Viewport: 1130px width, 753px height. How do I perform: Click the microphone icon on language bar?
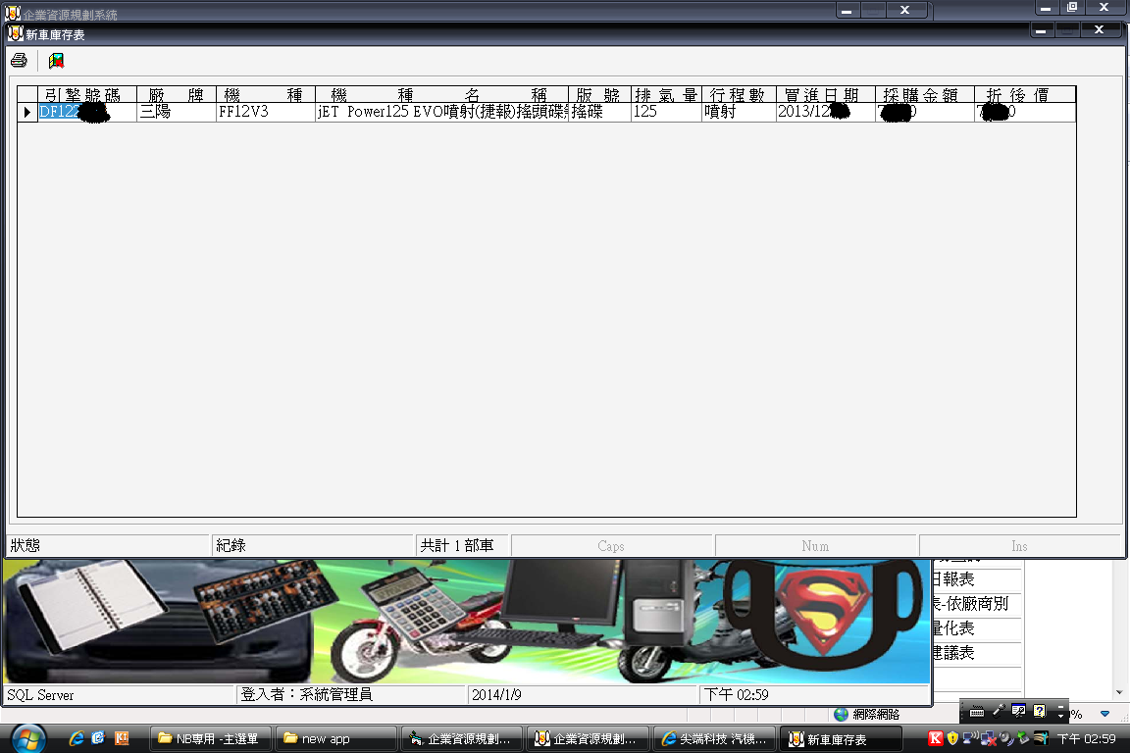[999, 711]
